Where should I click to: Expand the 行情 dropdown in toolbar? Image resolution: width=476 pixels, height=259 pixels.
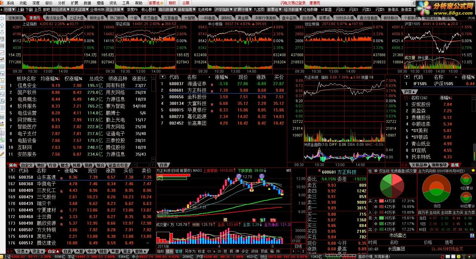point(10,10)
